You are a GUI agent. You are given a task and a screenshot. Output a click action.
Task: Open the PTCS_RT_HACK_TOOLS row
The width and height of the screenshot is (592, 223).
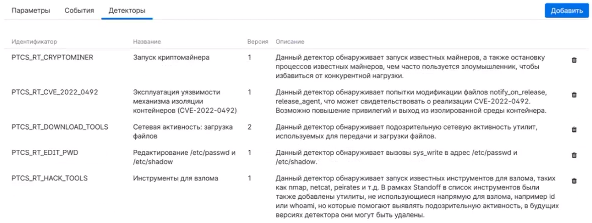[49, 178]
